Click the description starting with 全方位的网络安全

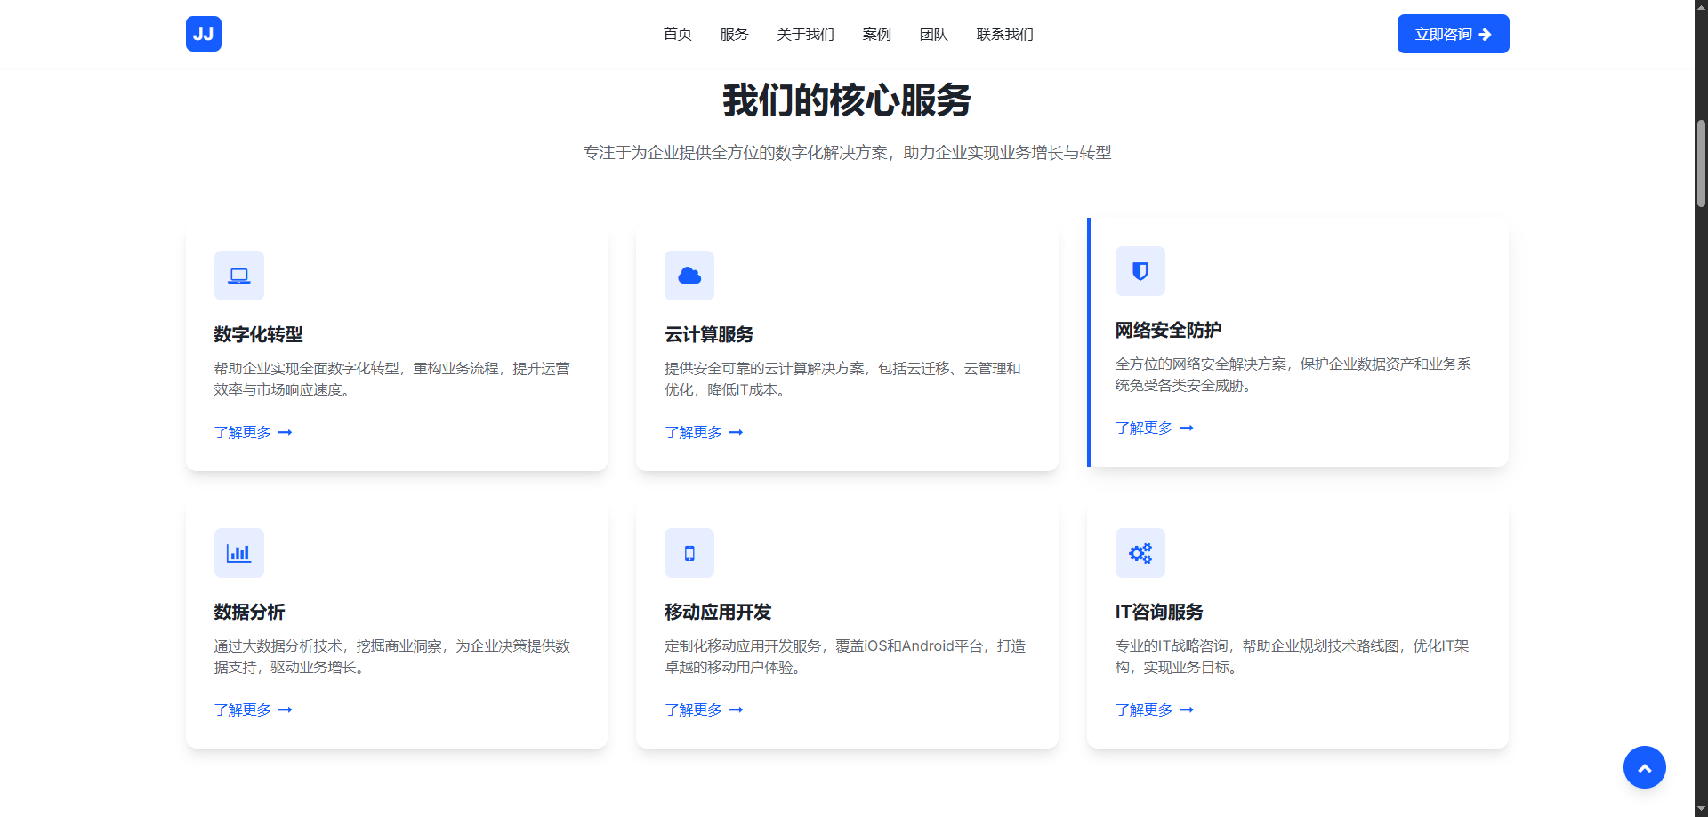(1293, 374)
